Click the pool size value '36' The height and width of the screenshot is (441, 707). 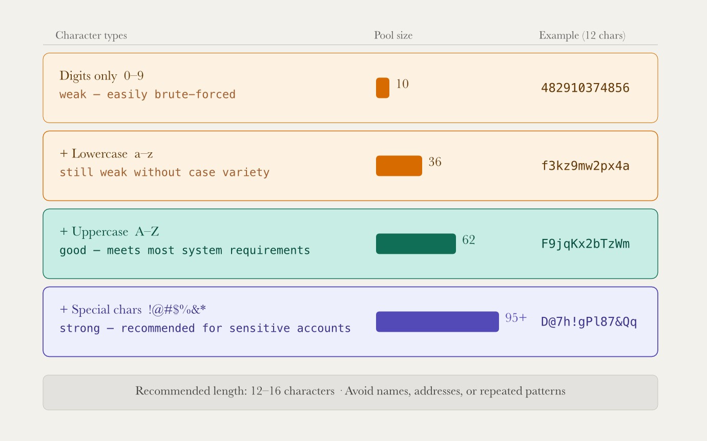435,162
